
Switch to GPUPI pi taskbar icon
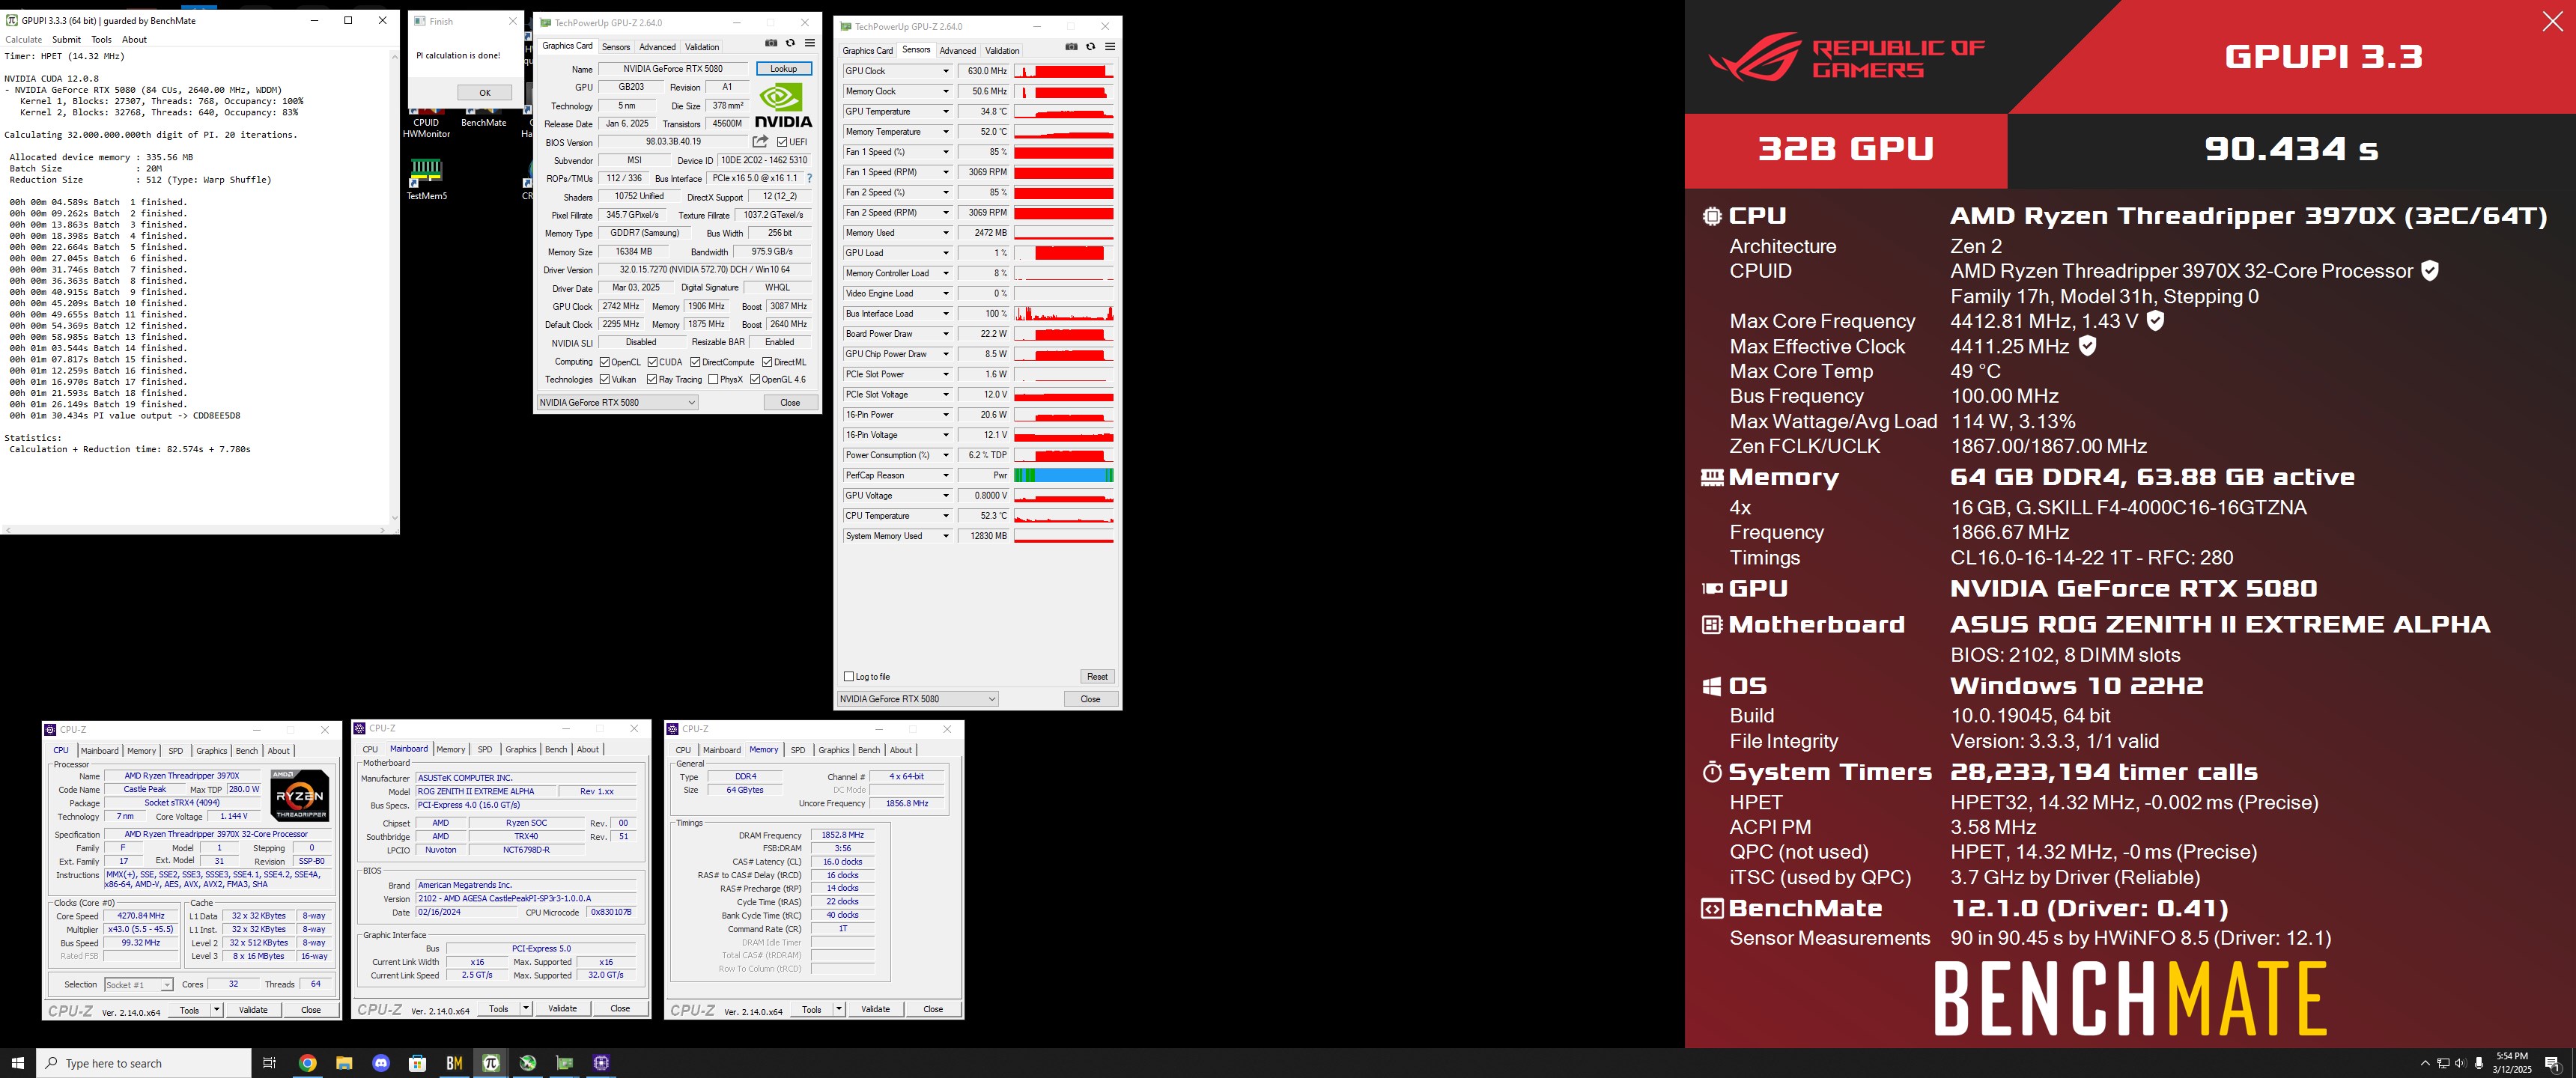pos(491,1063)
